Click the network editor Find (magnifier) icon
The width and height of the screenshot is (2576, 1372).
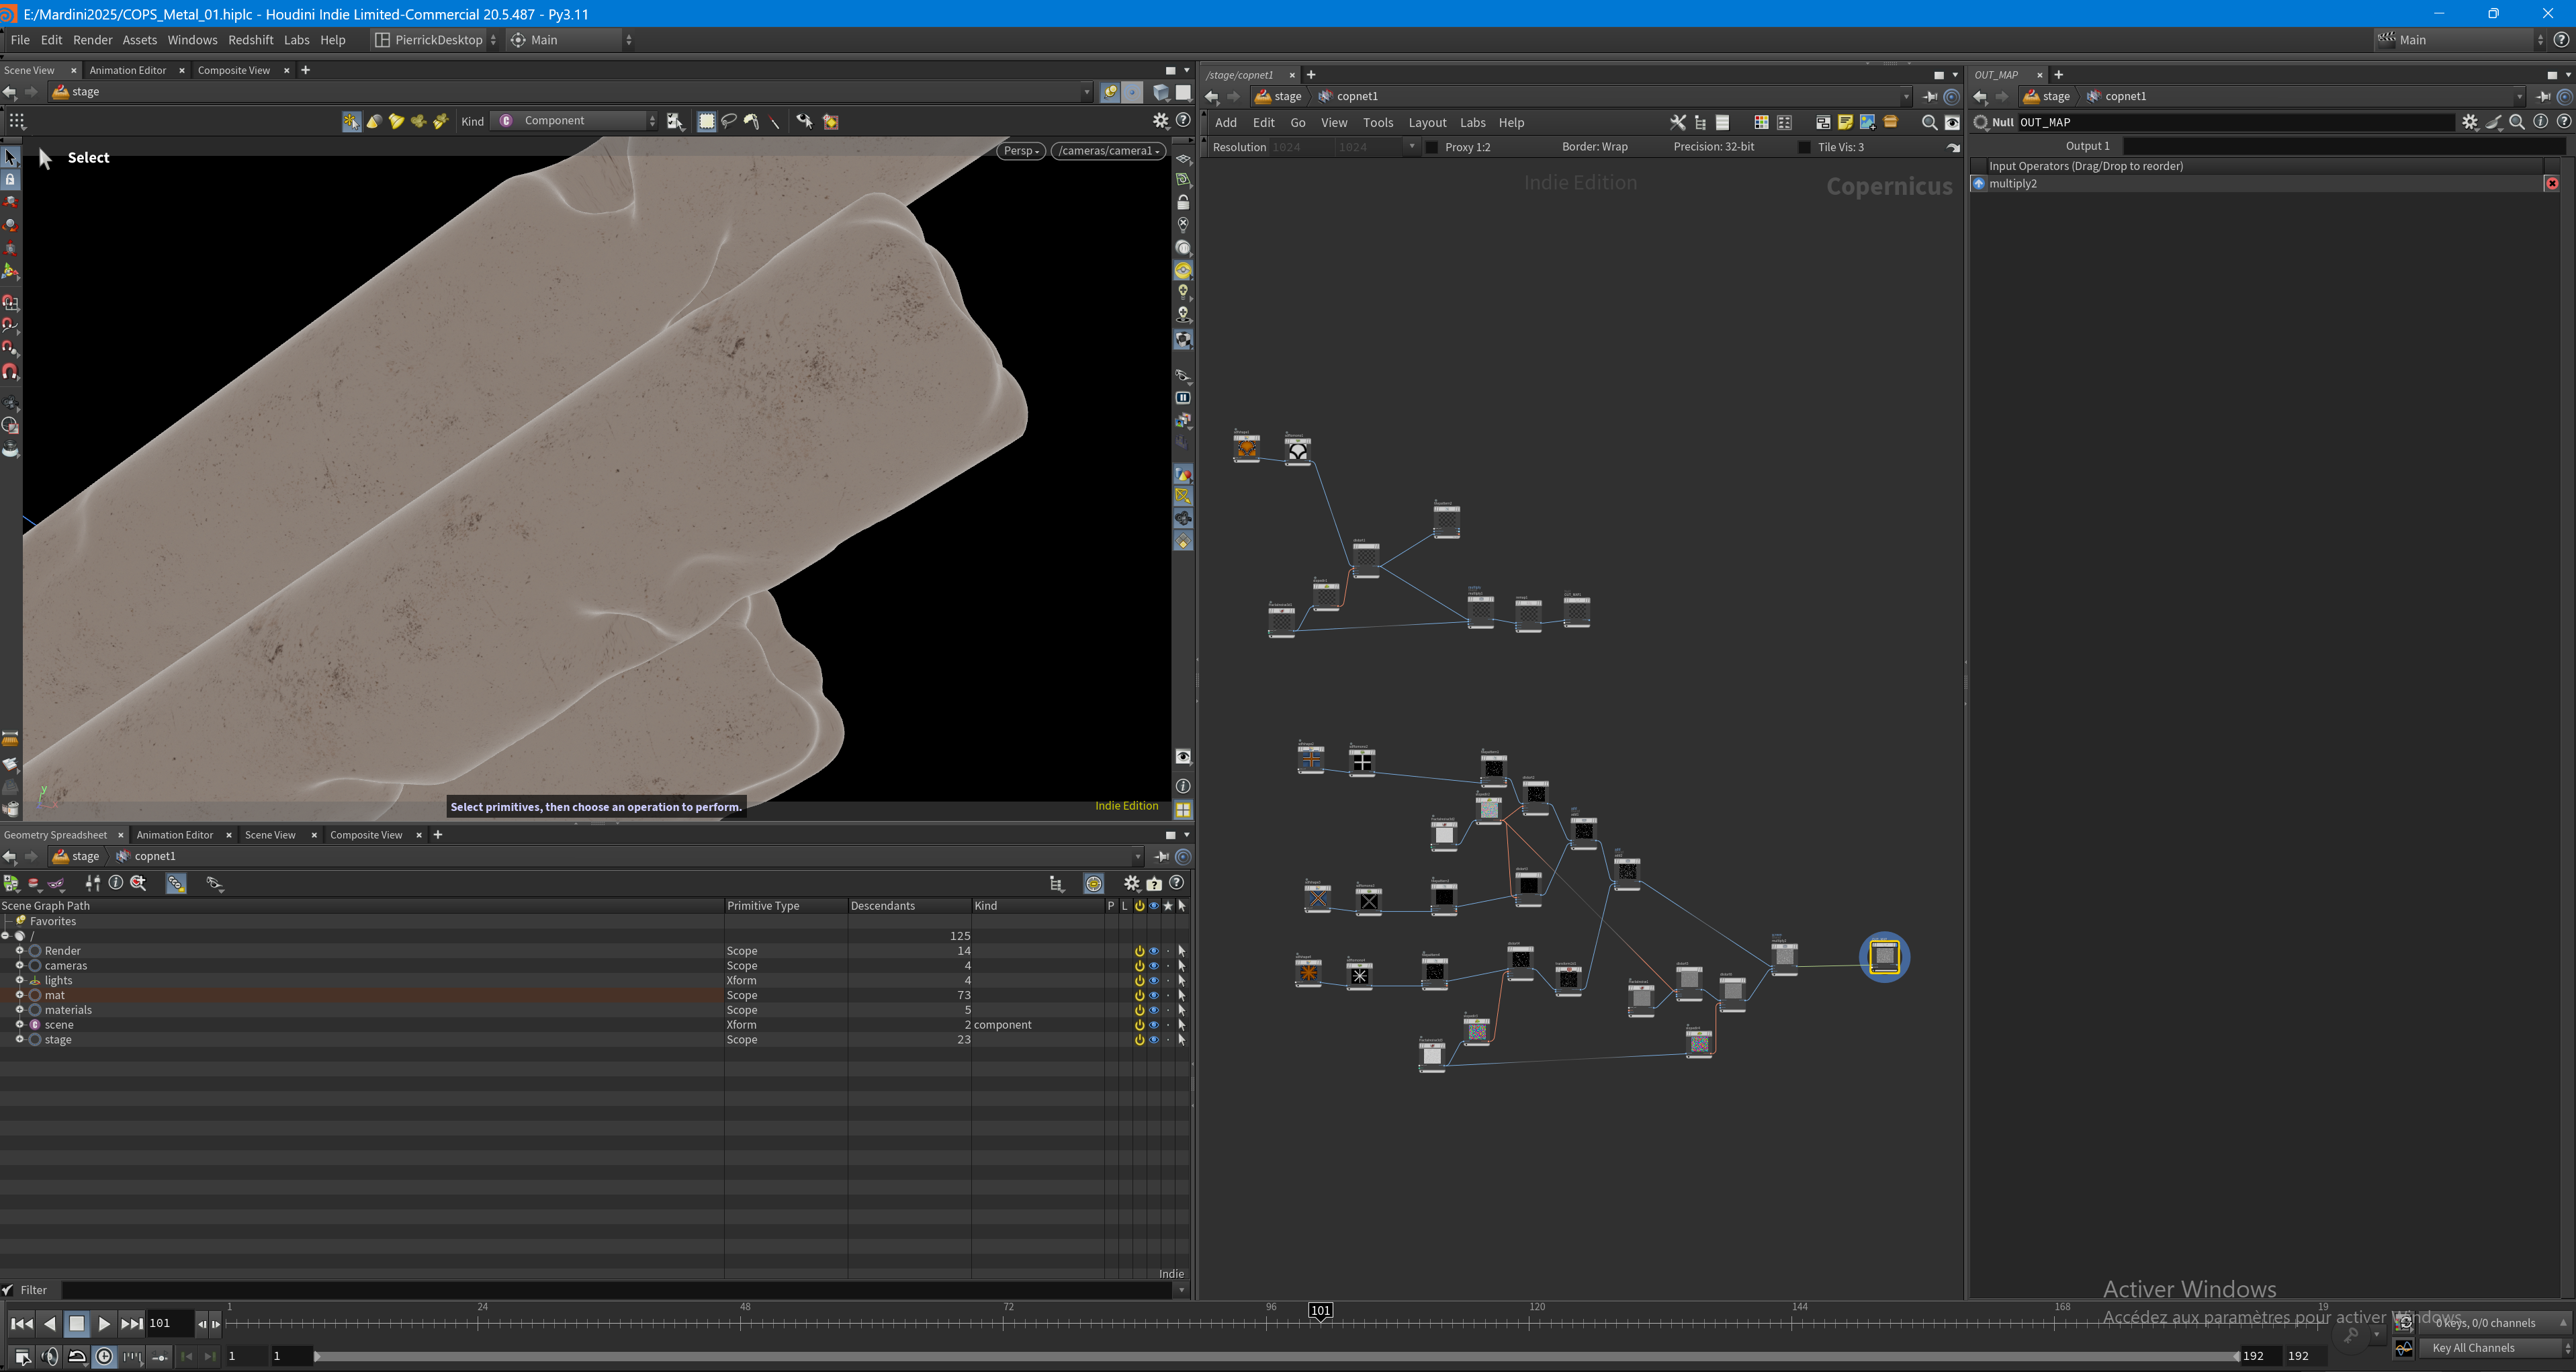(1929, 122)
